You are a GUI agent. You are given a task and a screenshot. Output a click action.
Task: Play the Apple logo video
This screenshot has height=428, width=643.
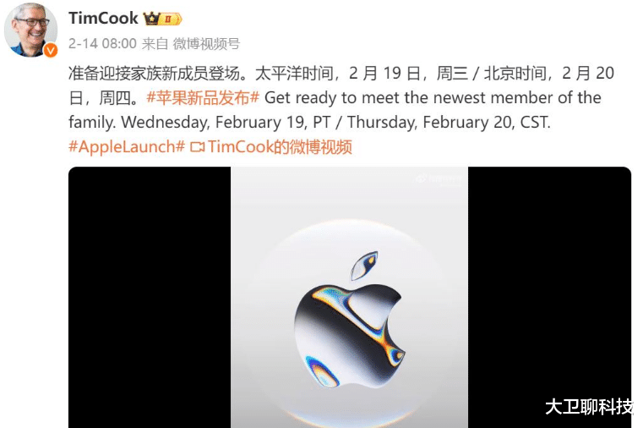point(350,298)
